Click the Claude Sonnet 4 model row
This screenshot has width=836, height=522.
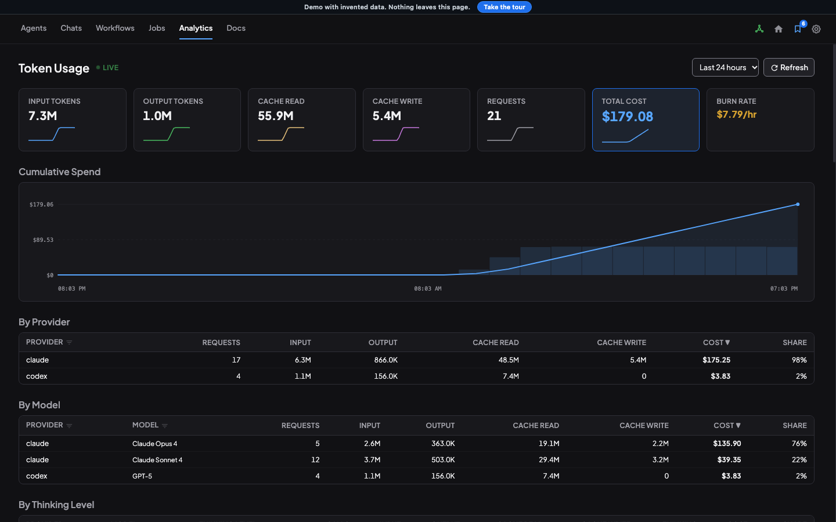point(416,460)
